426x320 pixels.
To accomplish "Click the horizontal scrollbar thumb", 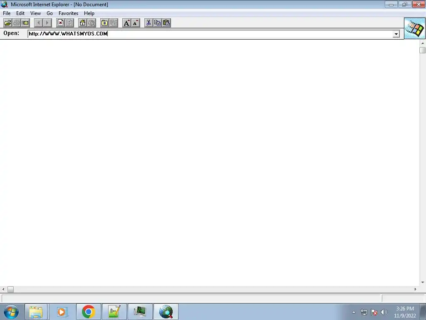I will click(x=10, y=289).
